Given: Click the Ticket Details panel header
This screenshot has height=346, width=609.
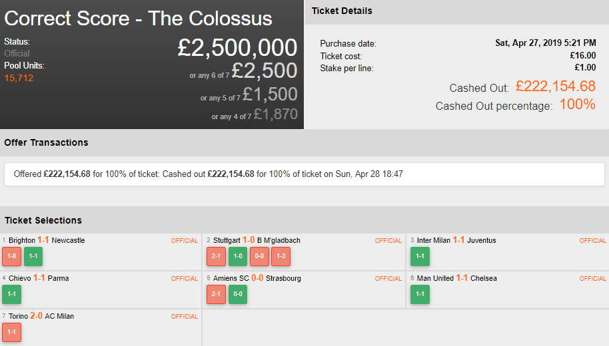Looking at the screenshot, I should (342, 11).
